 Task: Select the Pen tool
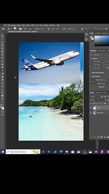[x=2, y=83]
